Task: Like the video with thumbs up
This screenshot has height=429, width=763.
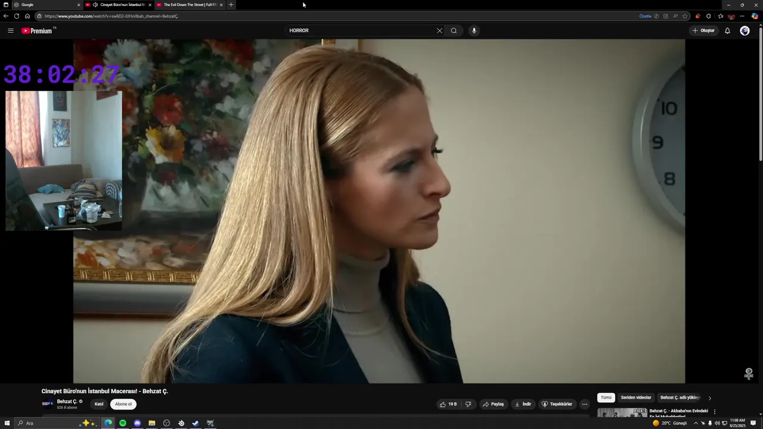Action: pos(448,404)
